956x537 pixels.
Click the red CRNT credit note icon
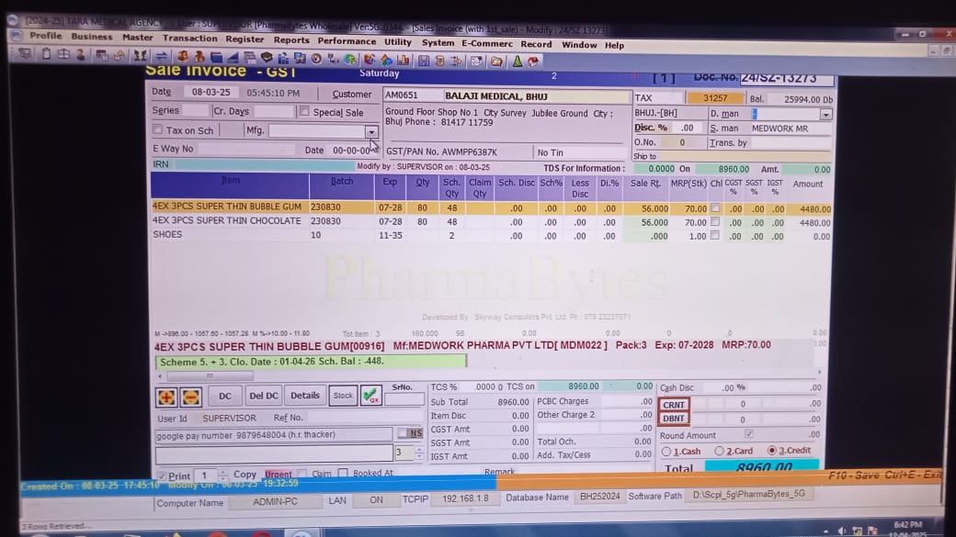coord(674,404)
